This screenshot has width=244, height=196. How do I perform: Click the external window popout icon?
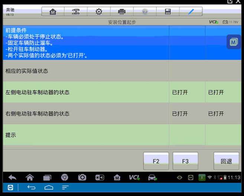point(230,1)
